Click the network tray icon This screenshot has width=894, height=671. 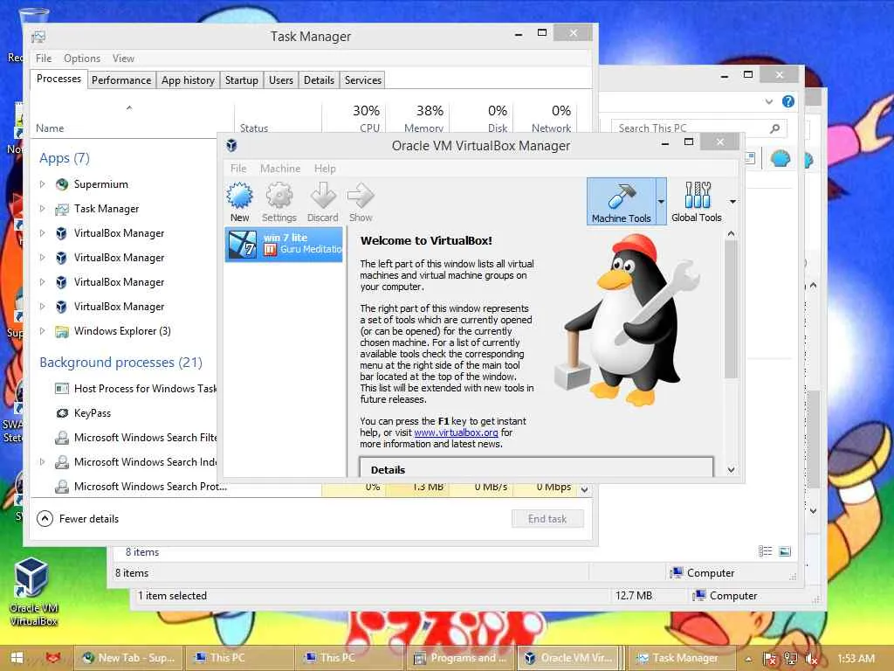(x=791, y=659)
